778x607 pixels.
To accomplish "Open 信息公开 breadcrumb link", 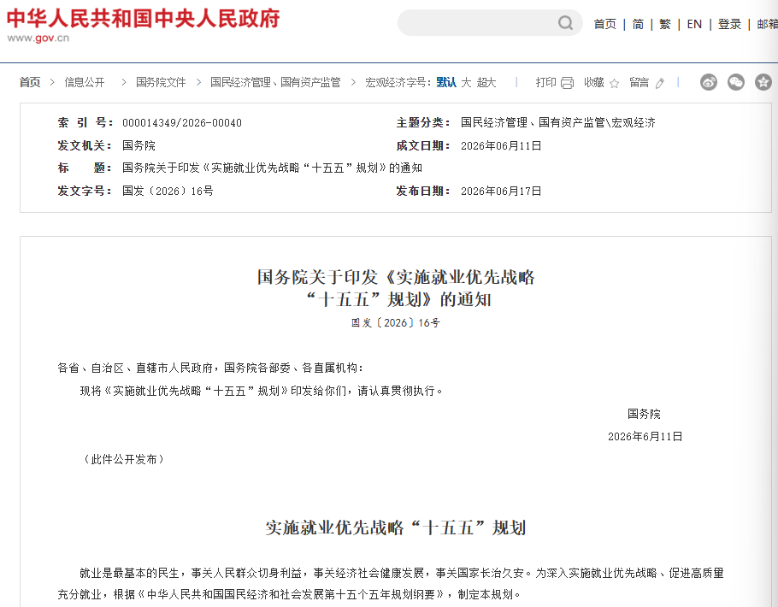I will (x=85, y=82).
